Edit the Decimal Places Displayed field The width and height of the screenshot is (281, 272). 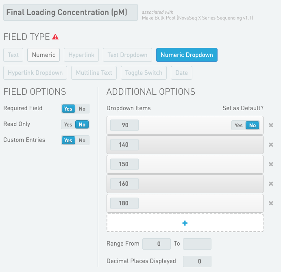(x=197, y=261)
